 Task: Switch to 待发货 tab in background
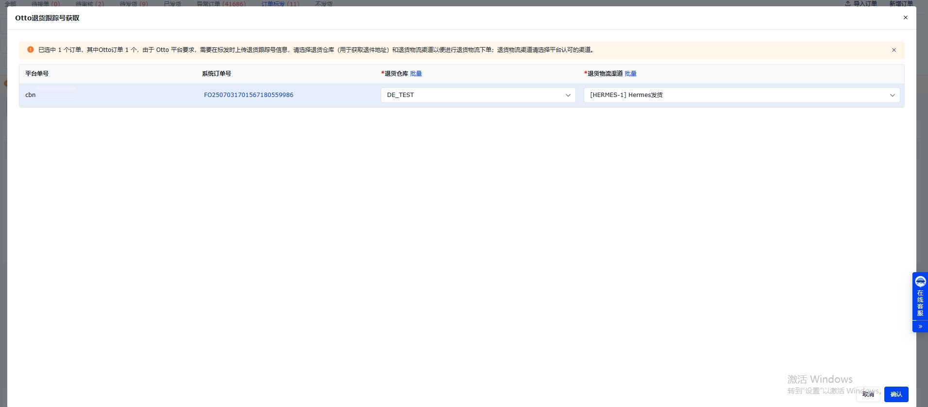pos(134,3)
